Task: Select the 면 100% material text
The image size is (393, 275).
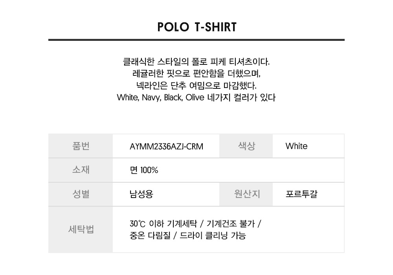Action: tap(144, 170)
